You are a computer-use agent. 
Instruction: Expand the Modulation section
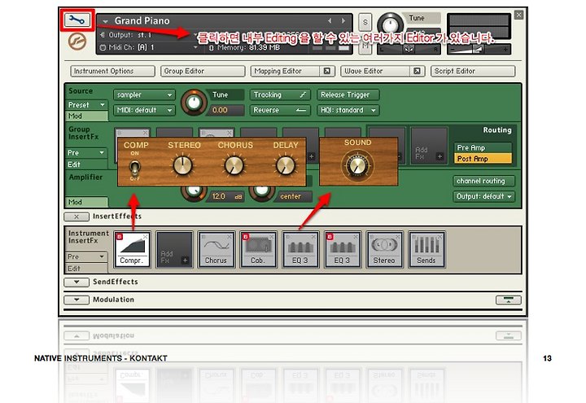pyautogui.click(x=77, y=300)
